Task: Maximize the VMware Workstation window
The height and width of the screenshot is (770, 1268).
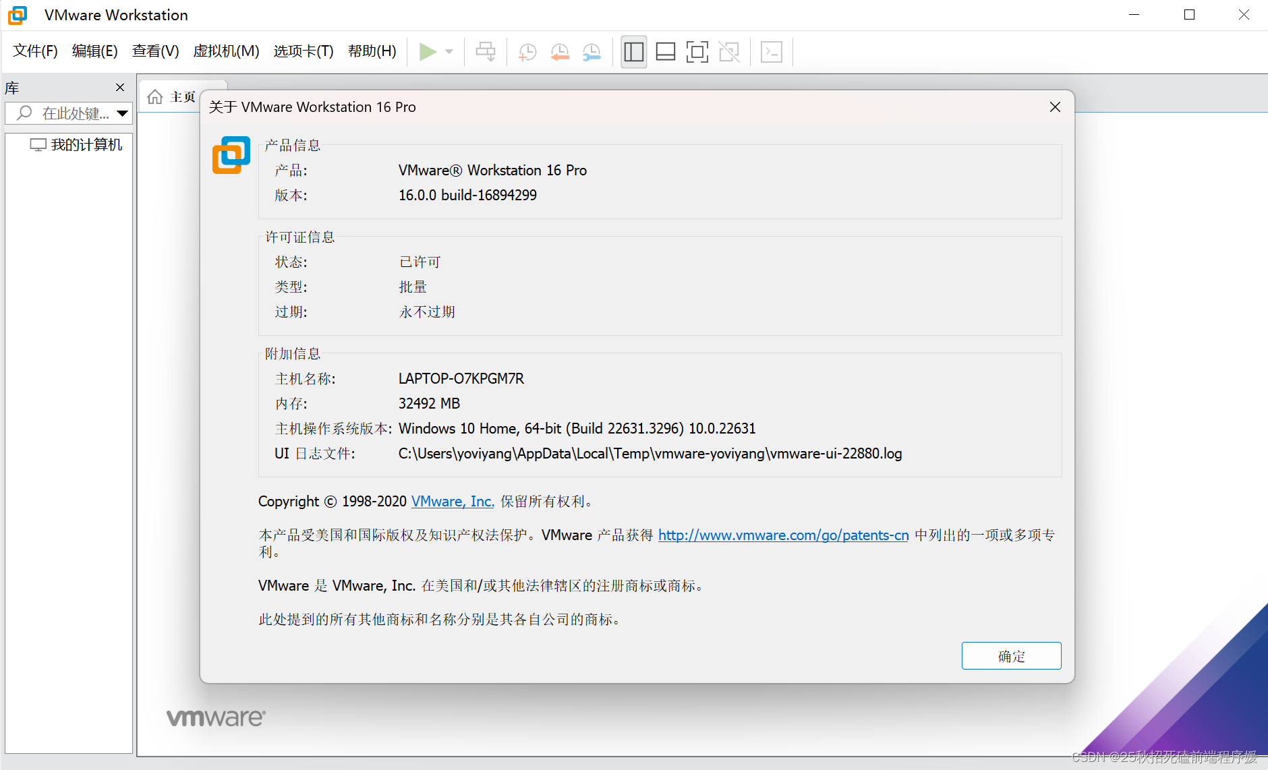Action: (1189, 15)
